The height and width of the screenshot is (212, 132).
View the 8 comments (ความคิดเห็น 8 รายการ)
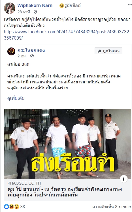click(112, 207)
